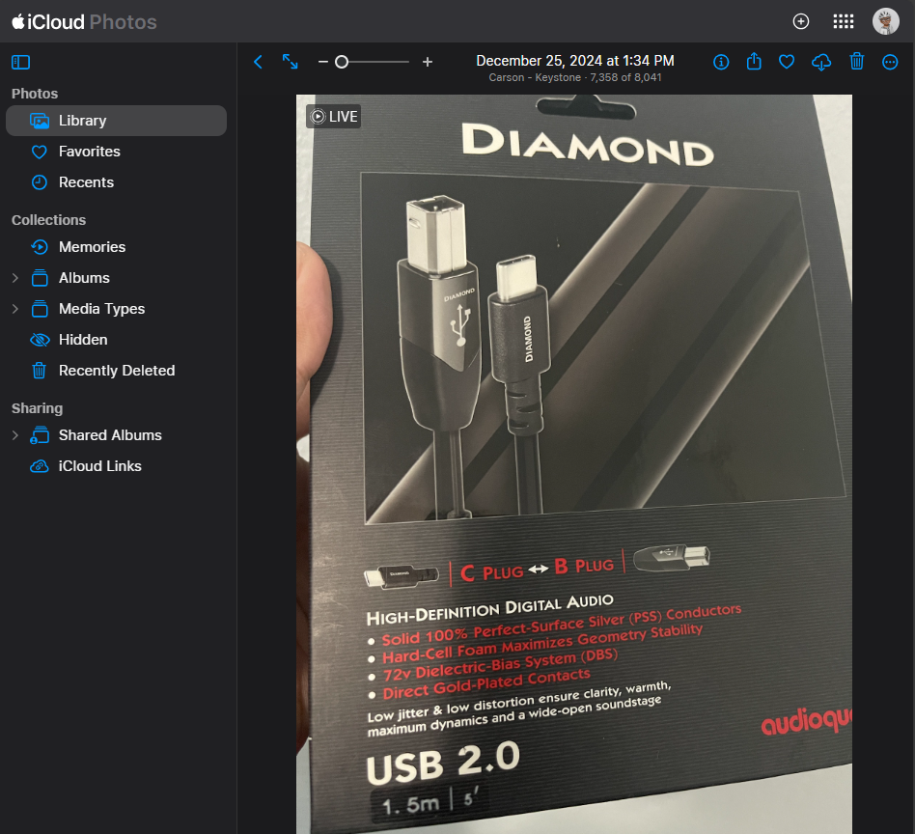
Task: Expand the Albums chevron
Action: [x=15, y=278]
